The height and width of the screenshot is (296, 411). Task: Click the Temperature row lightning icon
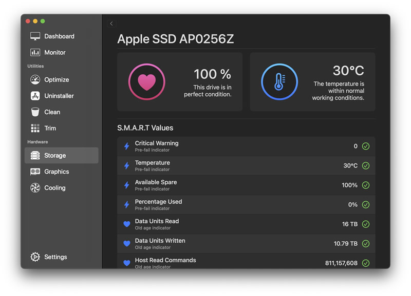click(x=127, y=165)
